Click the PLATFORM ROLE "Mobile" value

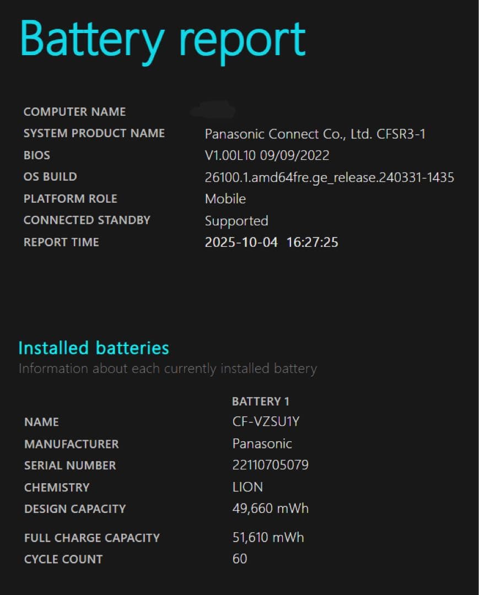[x=225, y=199]
